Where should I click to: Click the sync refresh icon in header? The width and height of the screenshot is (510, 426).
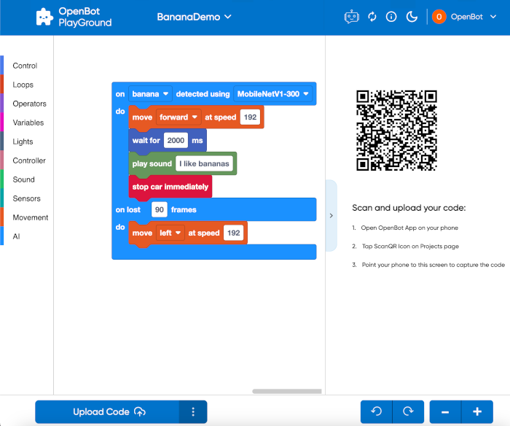[372, 17]
